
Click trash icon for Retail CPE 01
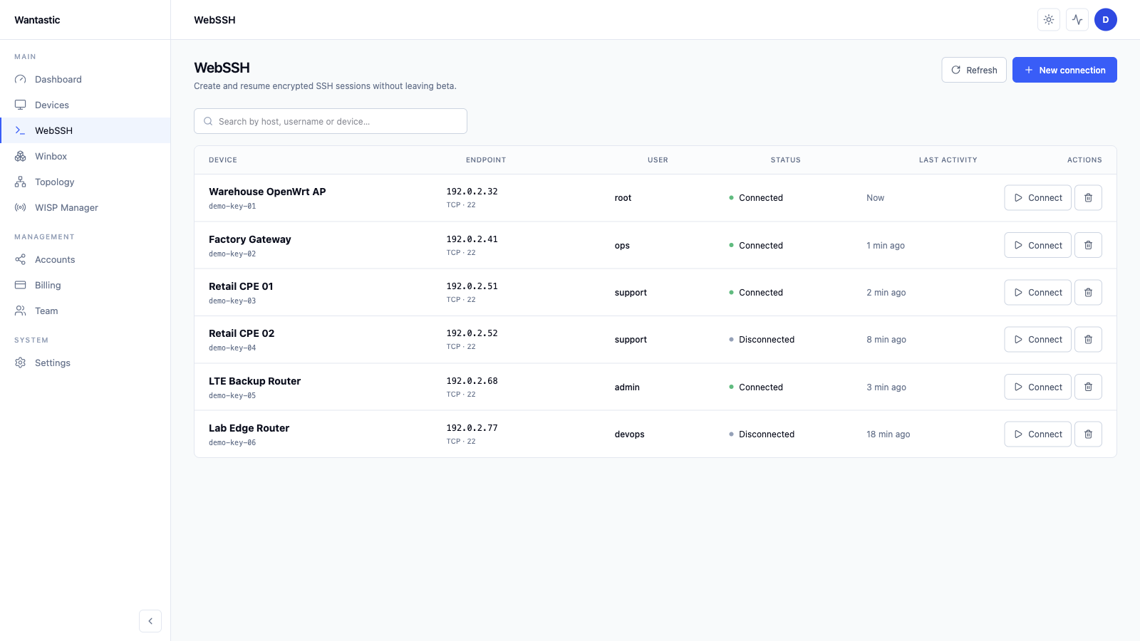(1088, 292)
